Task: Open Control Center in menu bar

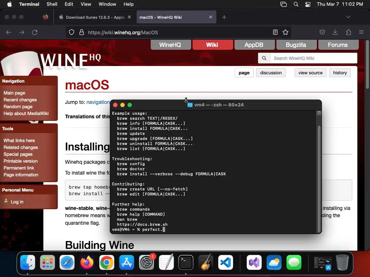Action: click(x=308, y=4)
